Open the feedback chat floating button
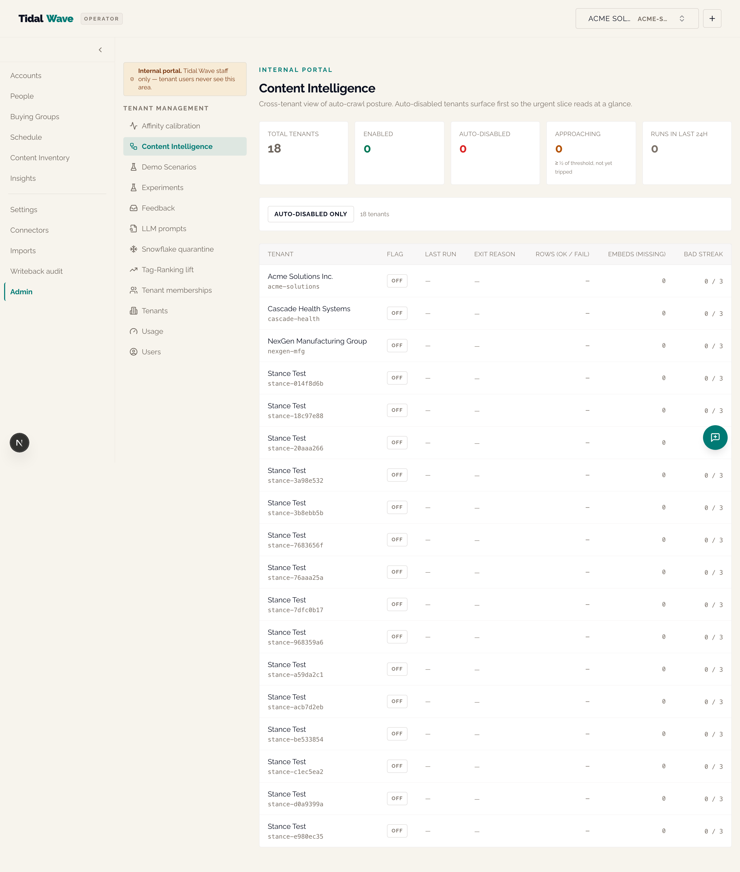Image resolution: width=740 pixels, height=872 pixels. 715,437
